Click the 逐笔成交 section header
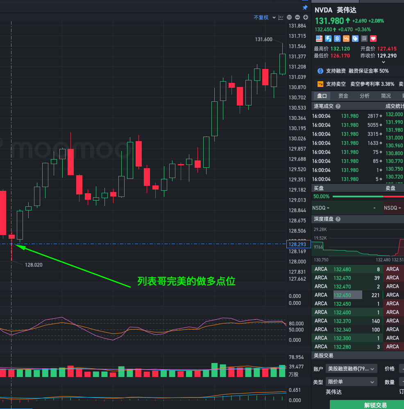Screen dimensions: 404x409 [x=324, y=106]
